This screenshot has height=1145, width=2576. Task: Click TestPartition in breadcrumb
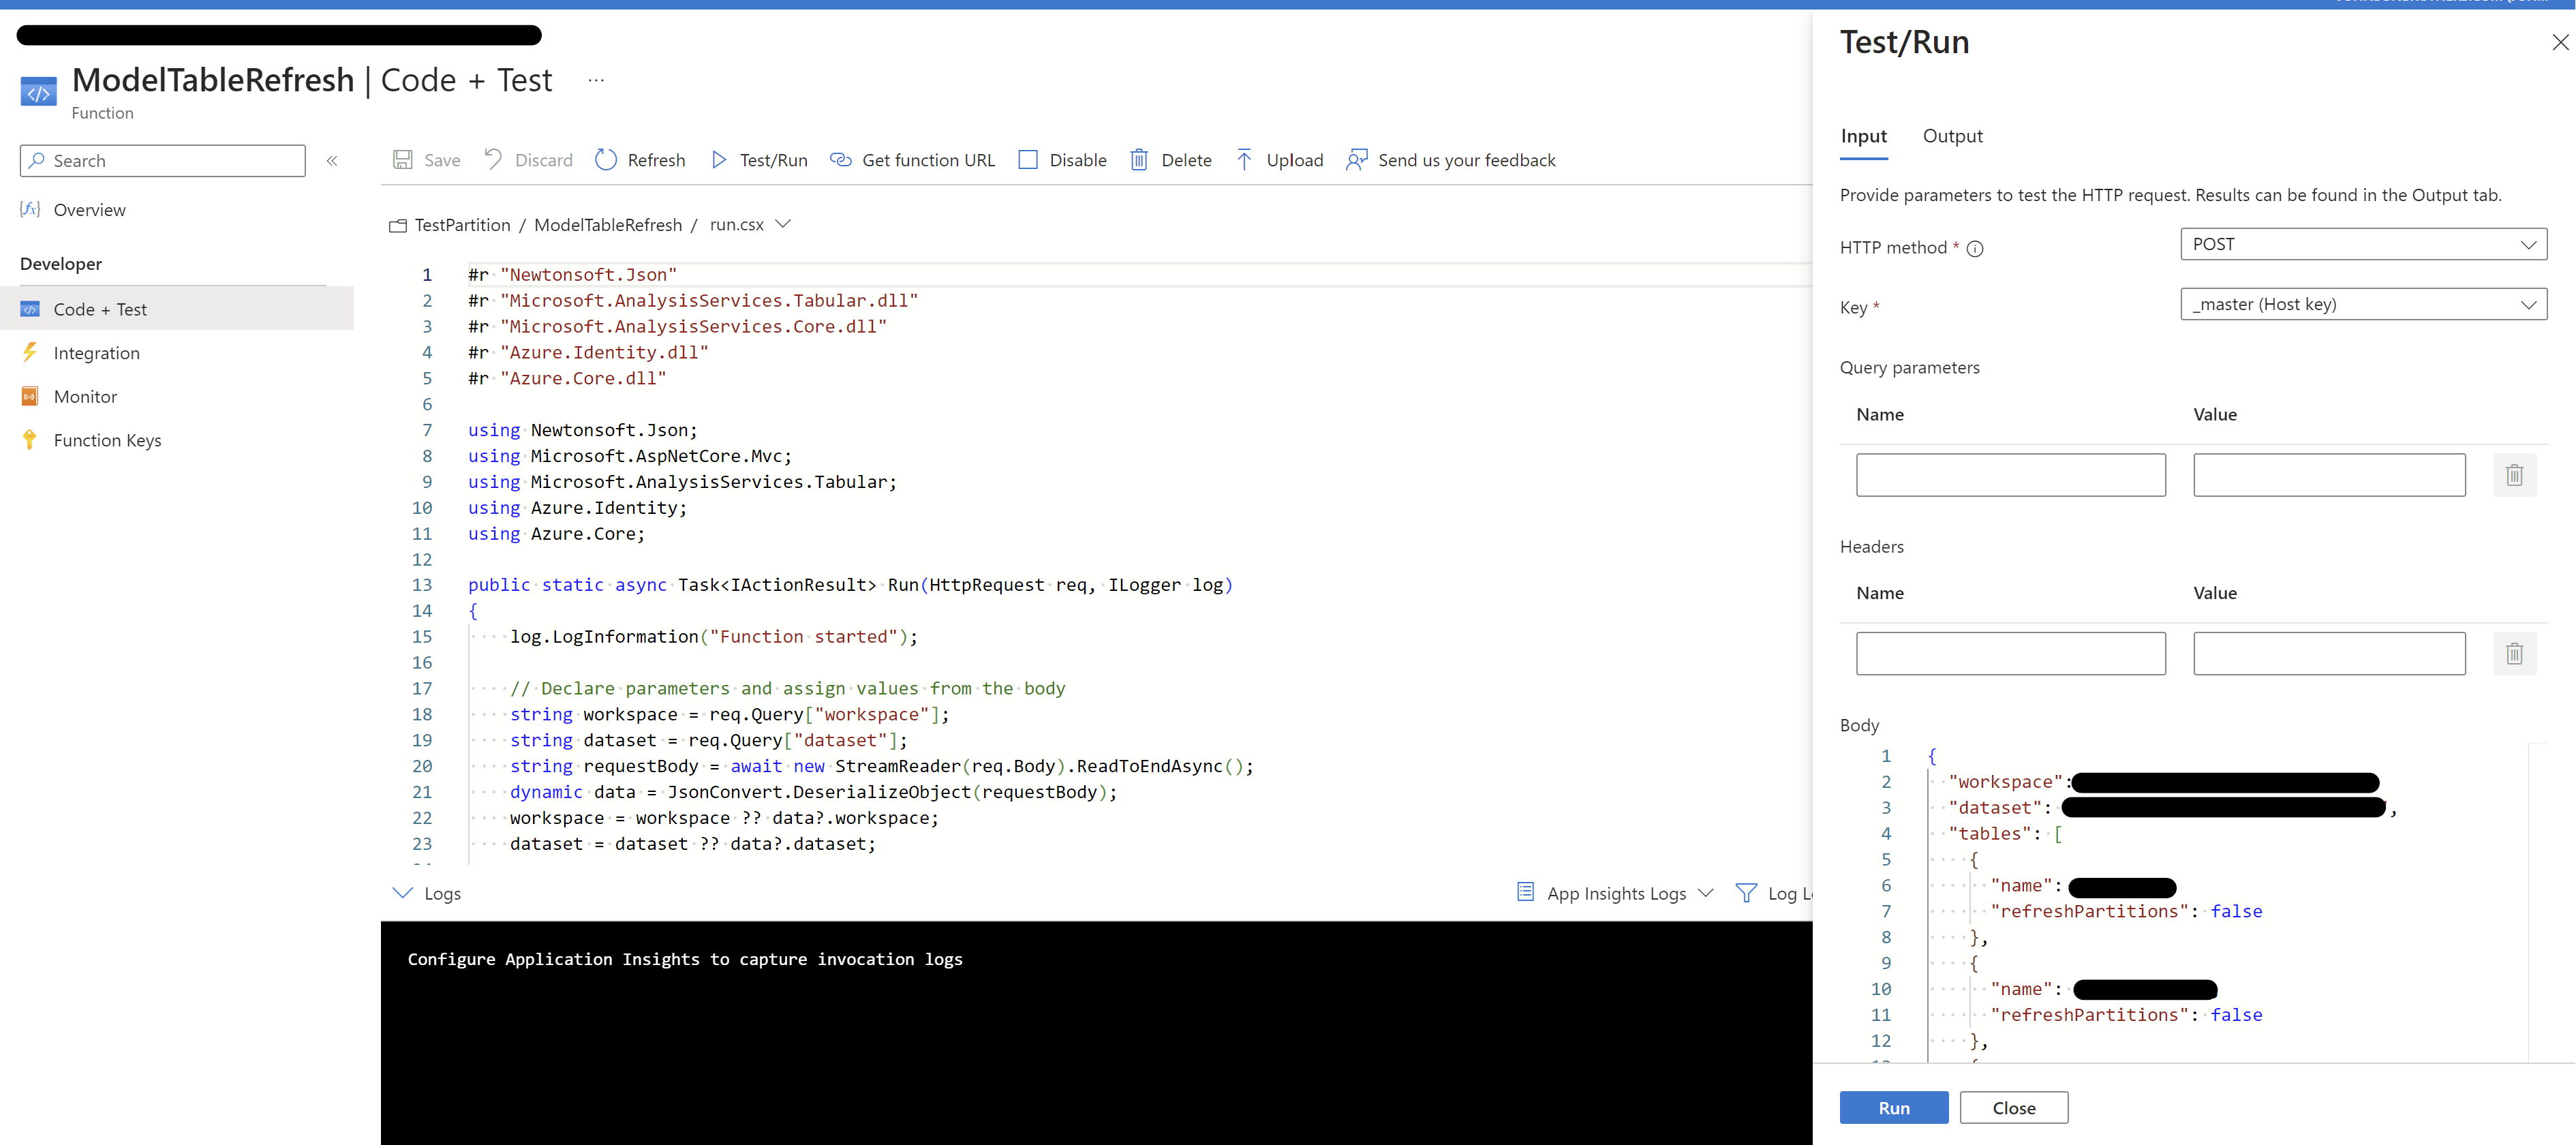[x=462, y=225]
